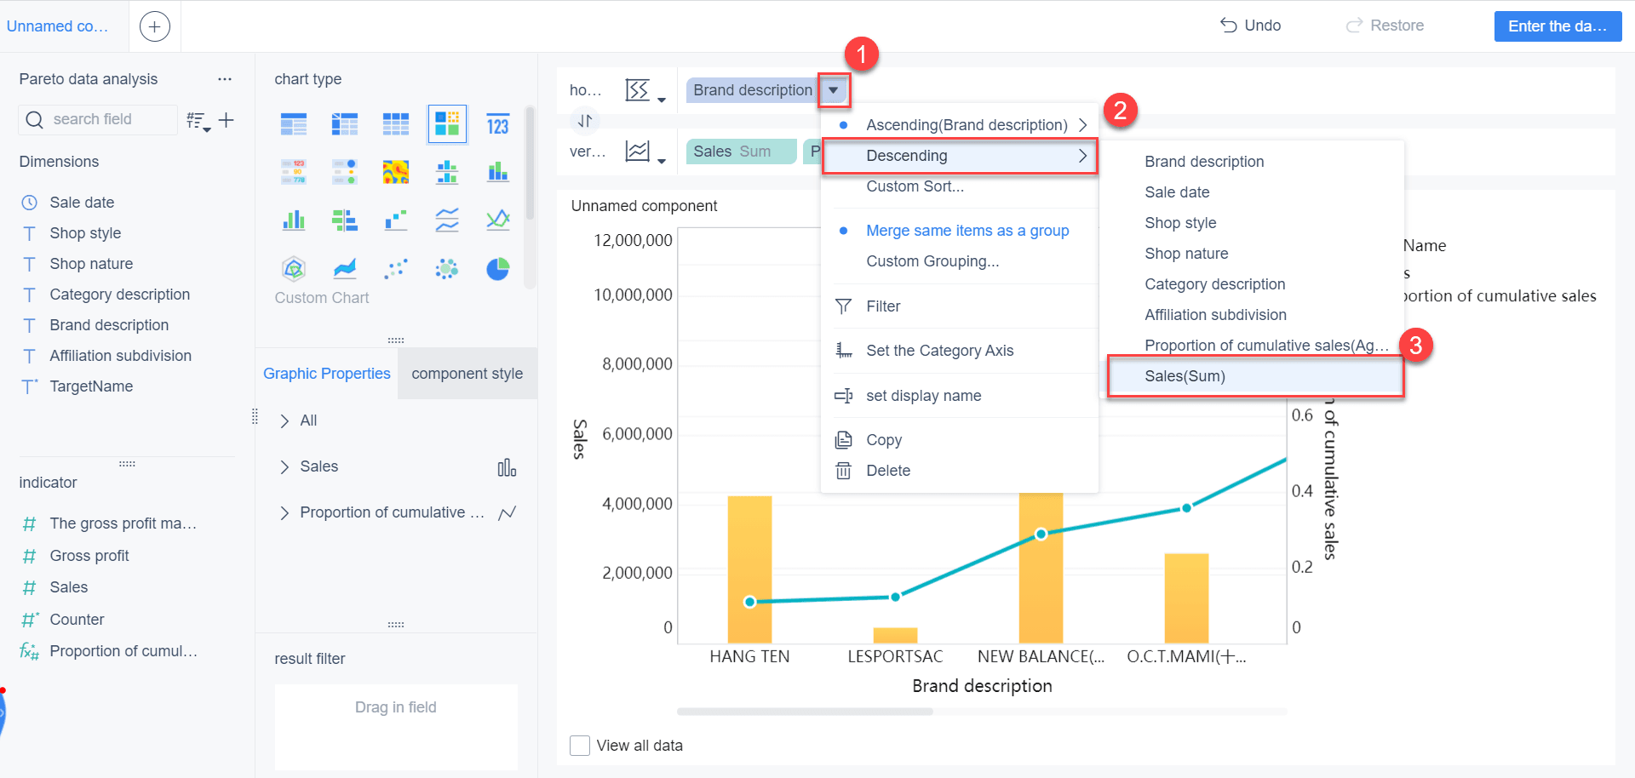Click the chart horizontal scrollbar

tap(805, 712)
